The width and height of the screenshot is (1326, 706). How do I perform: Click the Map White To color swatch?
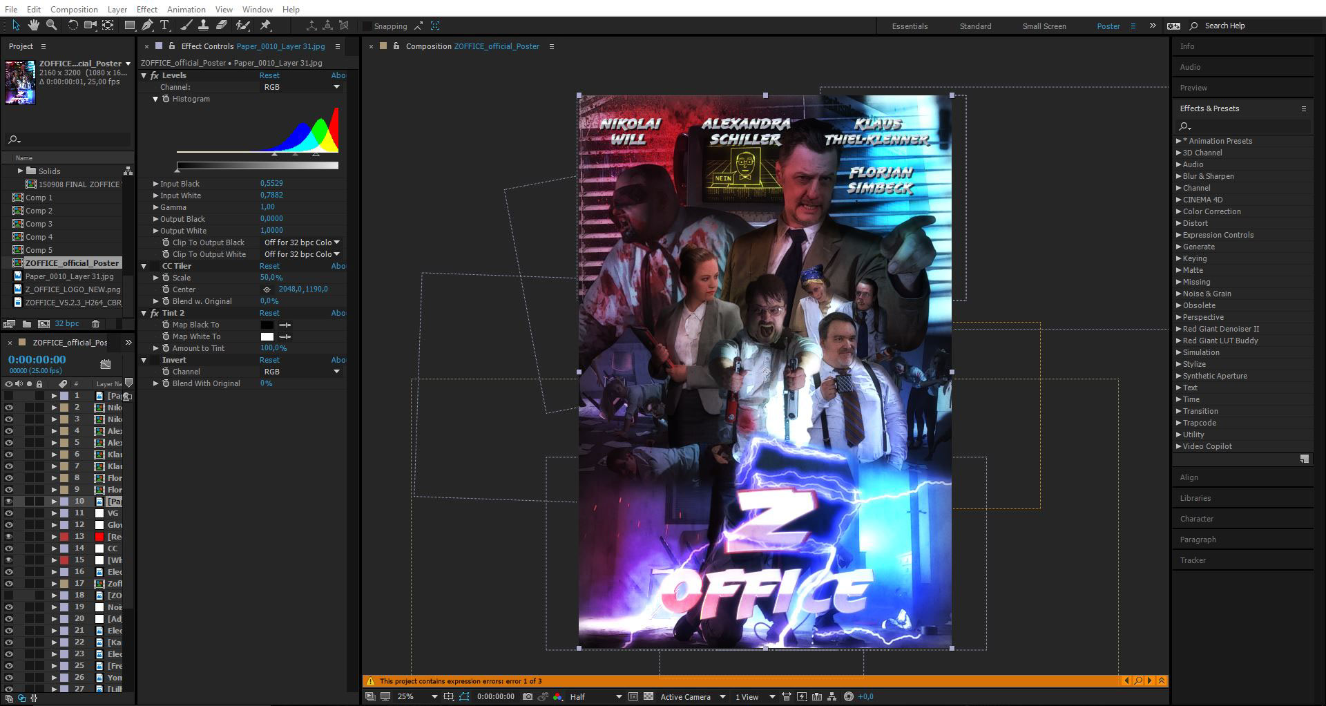[x=267, y=336]
